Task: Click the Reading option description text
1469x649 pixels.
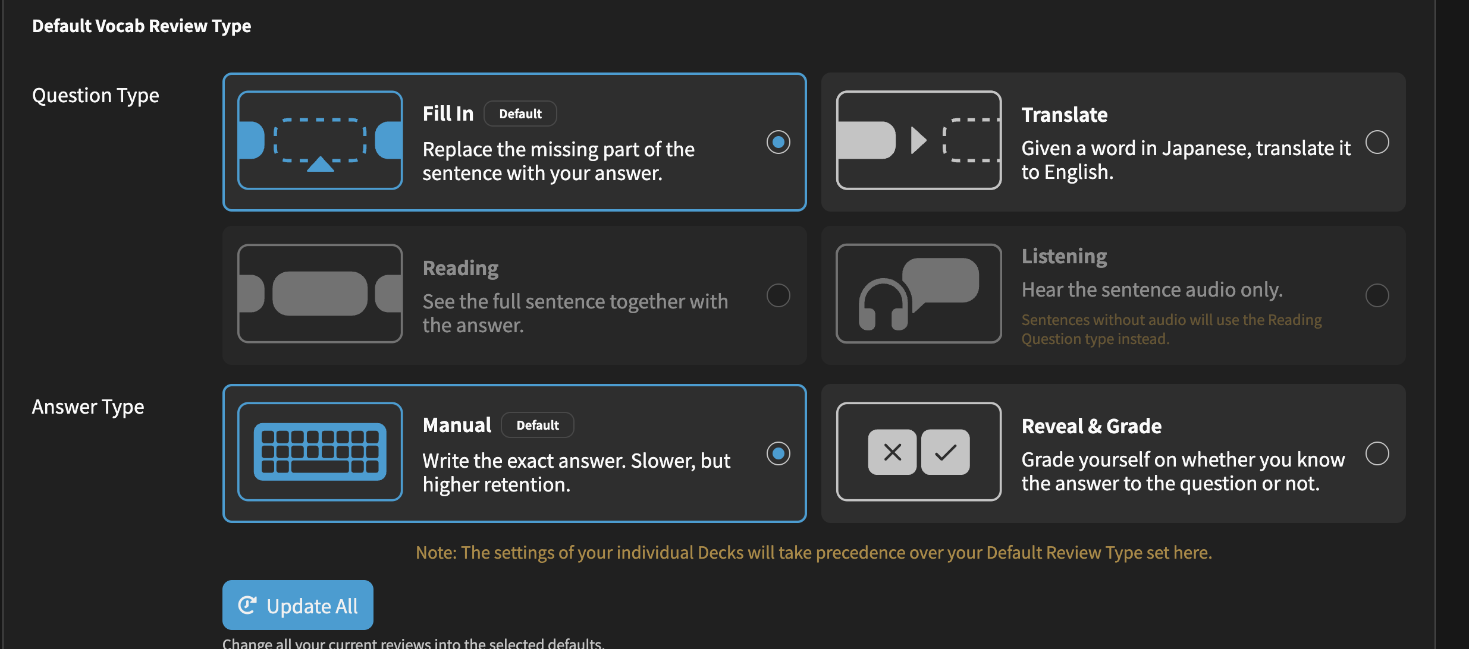Action: click(x=575, y=313)
